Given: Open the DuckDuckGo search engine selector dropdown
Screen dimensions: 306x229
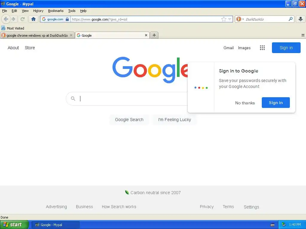Looking at the screenshot, I should pos(240,19).
